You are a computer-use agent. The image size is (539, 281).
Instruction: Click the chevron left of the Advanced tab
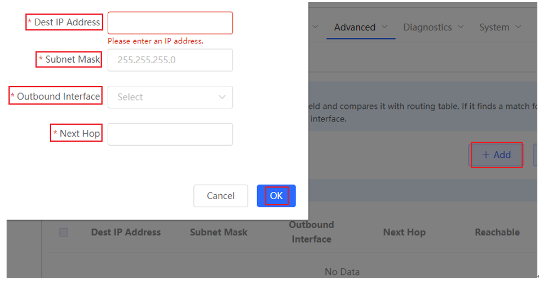[315, 27]
